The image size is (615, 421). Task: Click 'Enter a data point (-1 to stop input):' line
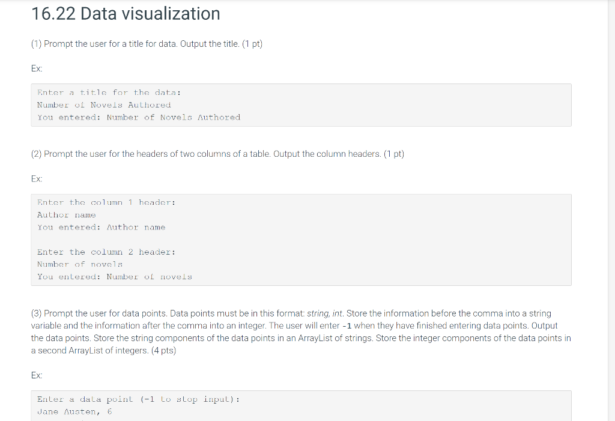pyautogui.click(x=139, y=399)
